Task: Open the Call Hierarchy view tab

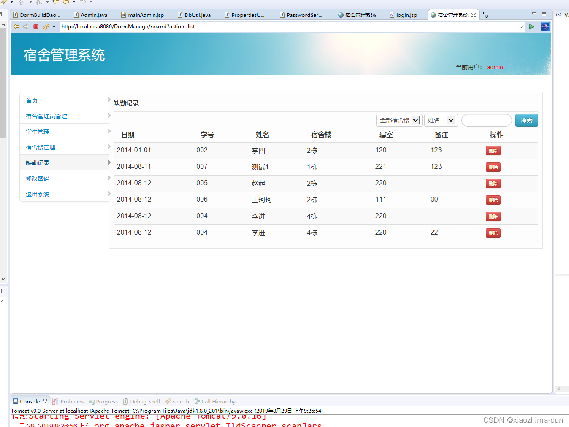Action: 214,401
